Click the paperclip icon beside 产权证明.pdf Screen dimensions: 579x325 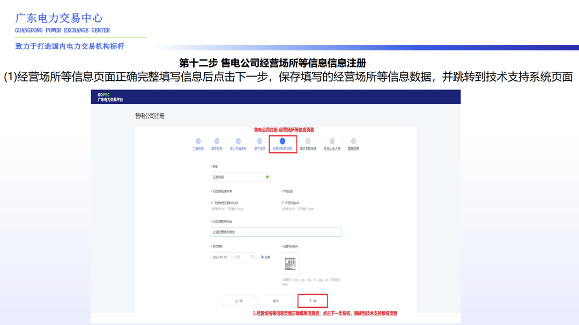click(282, 202)
